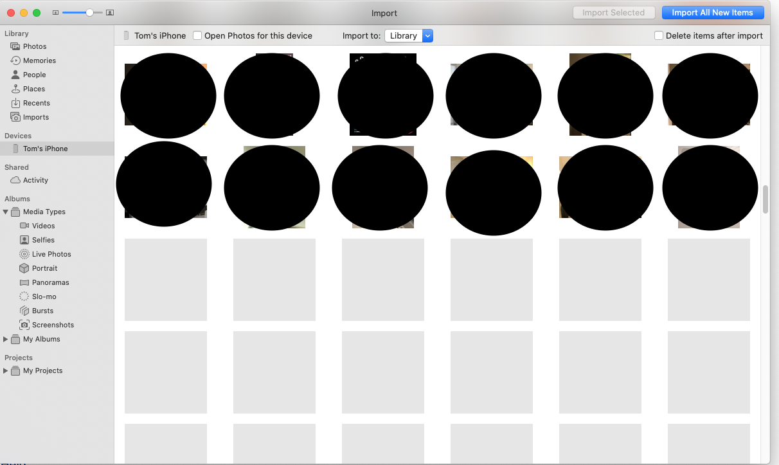Click the iPhone icon beside Tom's iPhone header
Screen dimensions: 779x465
point(126,36)
